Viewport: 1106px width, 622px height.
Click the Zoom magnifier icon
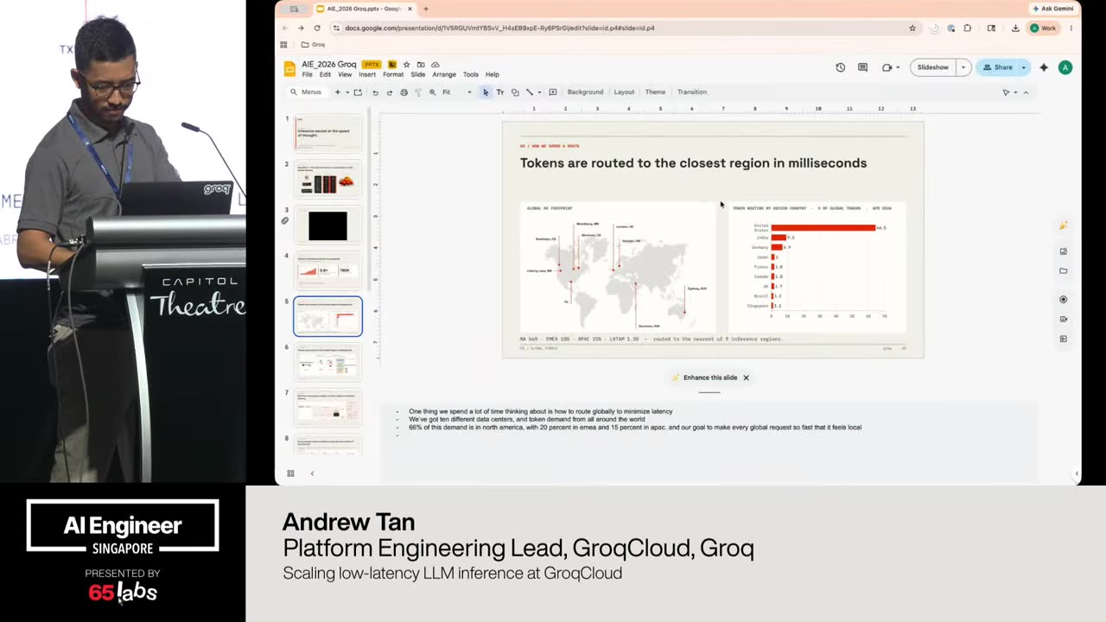pos(432,92)
